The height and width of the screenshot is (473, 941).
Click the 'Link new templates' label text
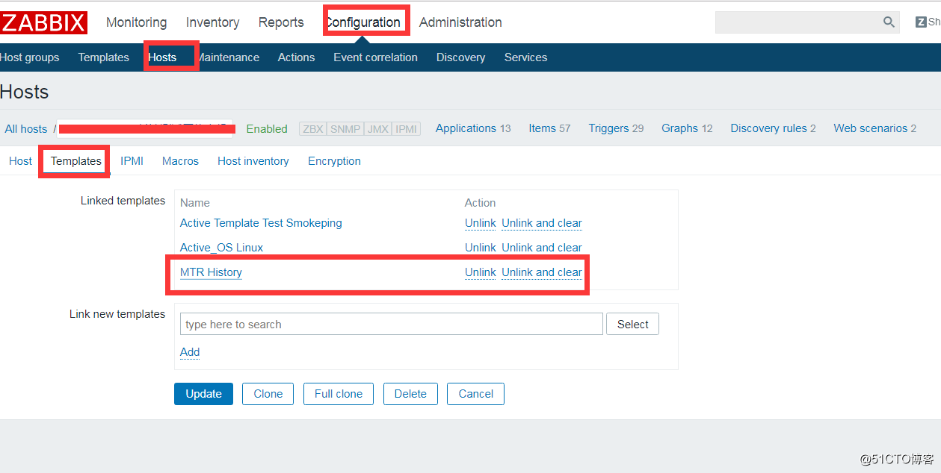pyautogui.click(x=117, y=314)
